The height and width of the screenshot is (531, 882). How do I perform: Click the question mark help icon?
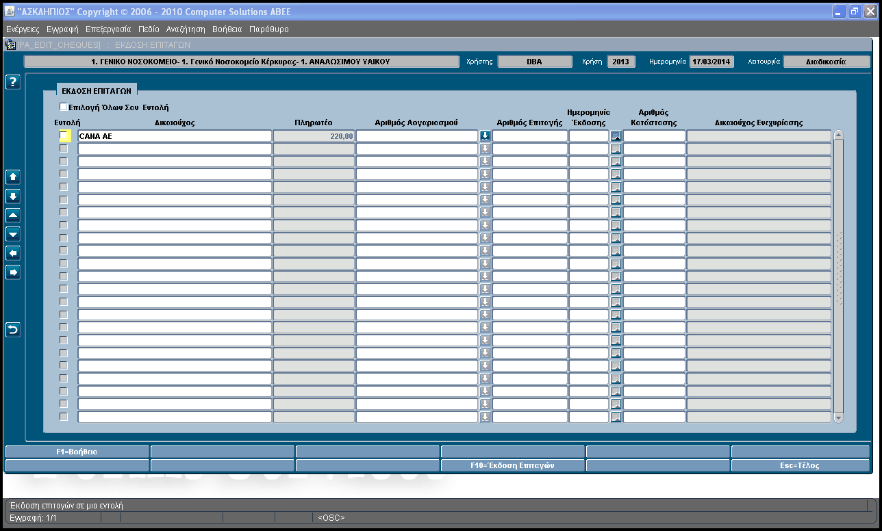point(13,82)
